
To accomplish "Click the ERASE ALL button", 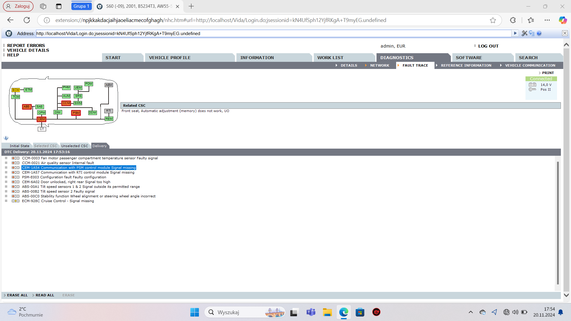I will pos(17,295).
